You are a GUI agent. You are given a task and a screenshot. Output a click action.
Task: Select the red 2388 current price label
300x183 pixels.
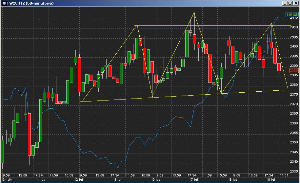(294, 70)
